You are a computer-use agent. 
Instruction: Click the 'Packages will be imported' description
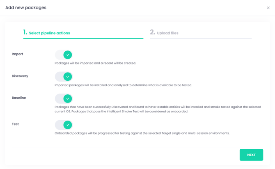pyautogui.click(x=95, y=63)
